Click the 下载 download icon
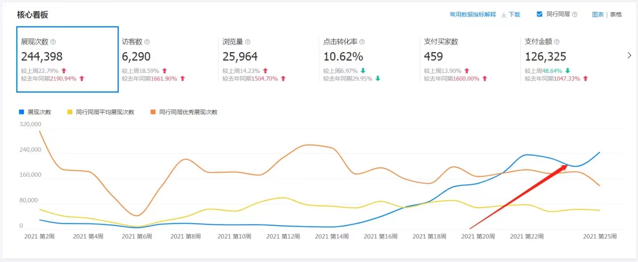 504,15
